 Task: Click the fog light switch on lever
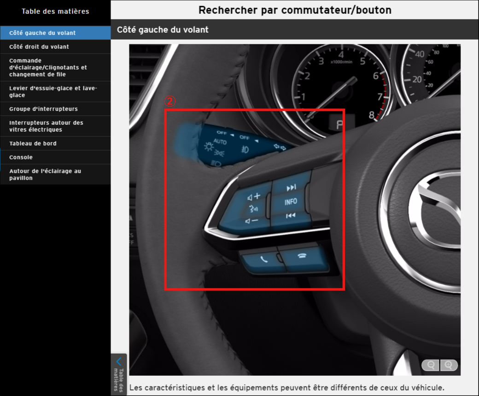[x=246, y=149]
